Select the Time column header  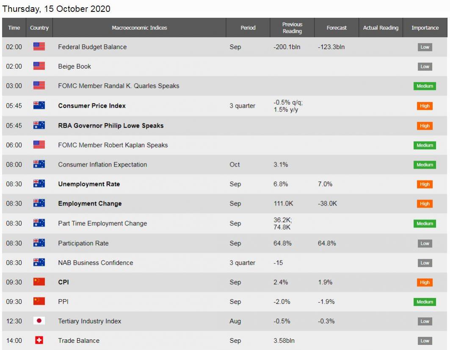[14, 28]
